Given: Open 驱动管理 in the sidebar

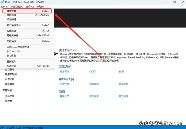Looking at the screenshot, I should pos(10,69).
